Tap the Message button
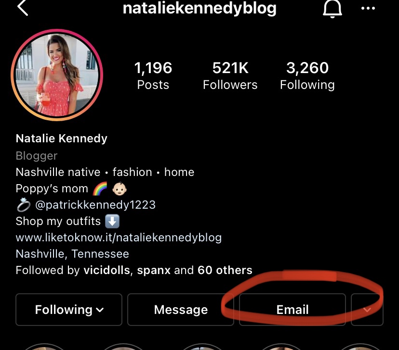399x350 pixels. tap(181, 310)
